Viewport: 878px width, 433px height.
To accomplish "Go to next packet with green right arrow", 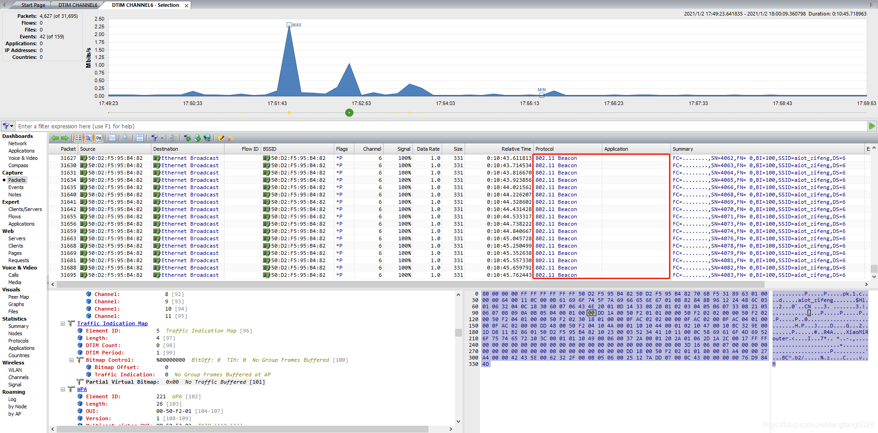I will (64, 138).
